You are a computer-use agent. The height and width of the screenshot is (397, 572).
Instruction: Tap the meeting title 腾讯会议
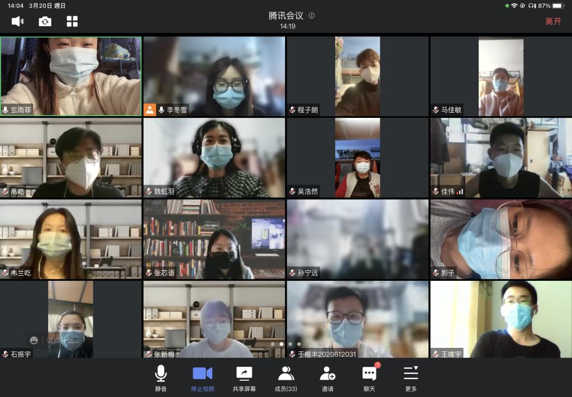coord(285,16)
